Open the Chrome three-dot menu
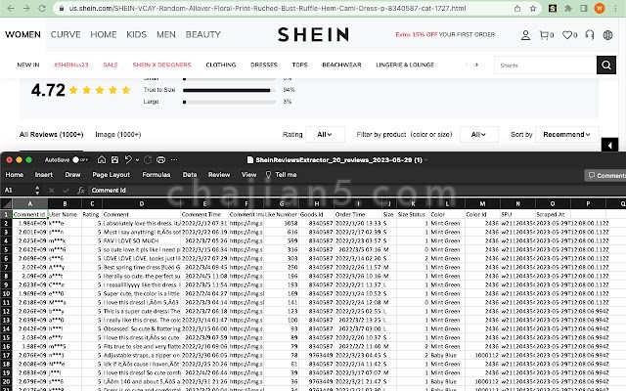 (x=615, y=9)
